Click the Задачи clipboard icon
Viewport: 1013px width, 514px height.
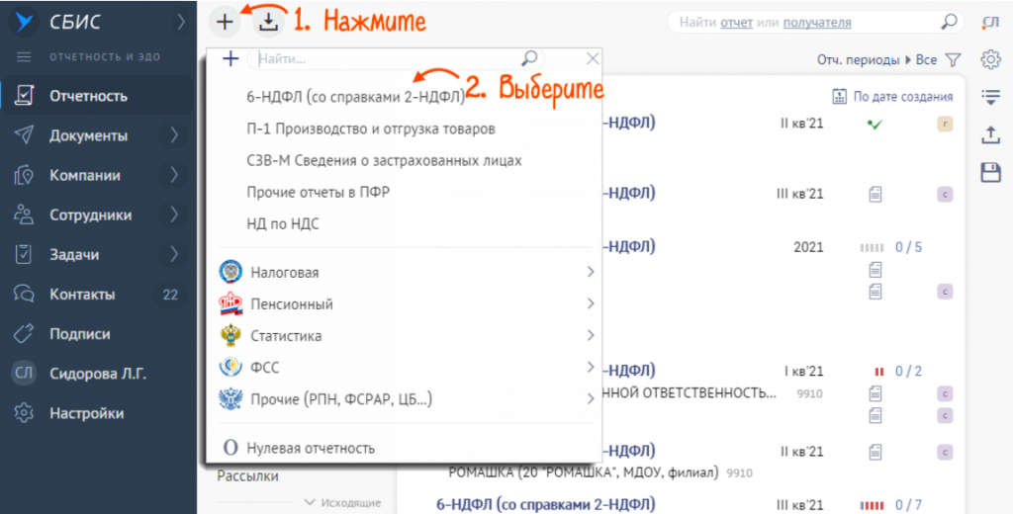[24, 254]
